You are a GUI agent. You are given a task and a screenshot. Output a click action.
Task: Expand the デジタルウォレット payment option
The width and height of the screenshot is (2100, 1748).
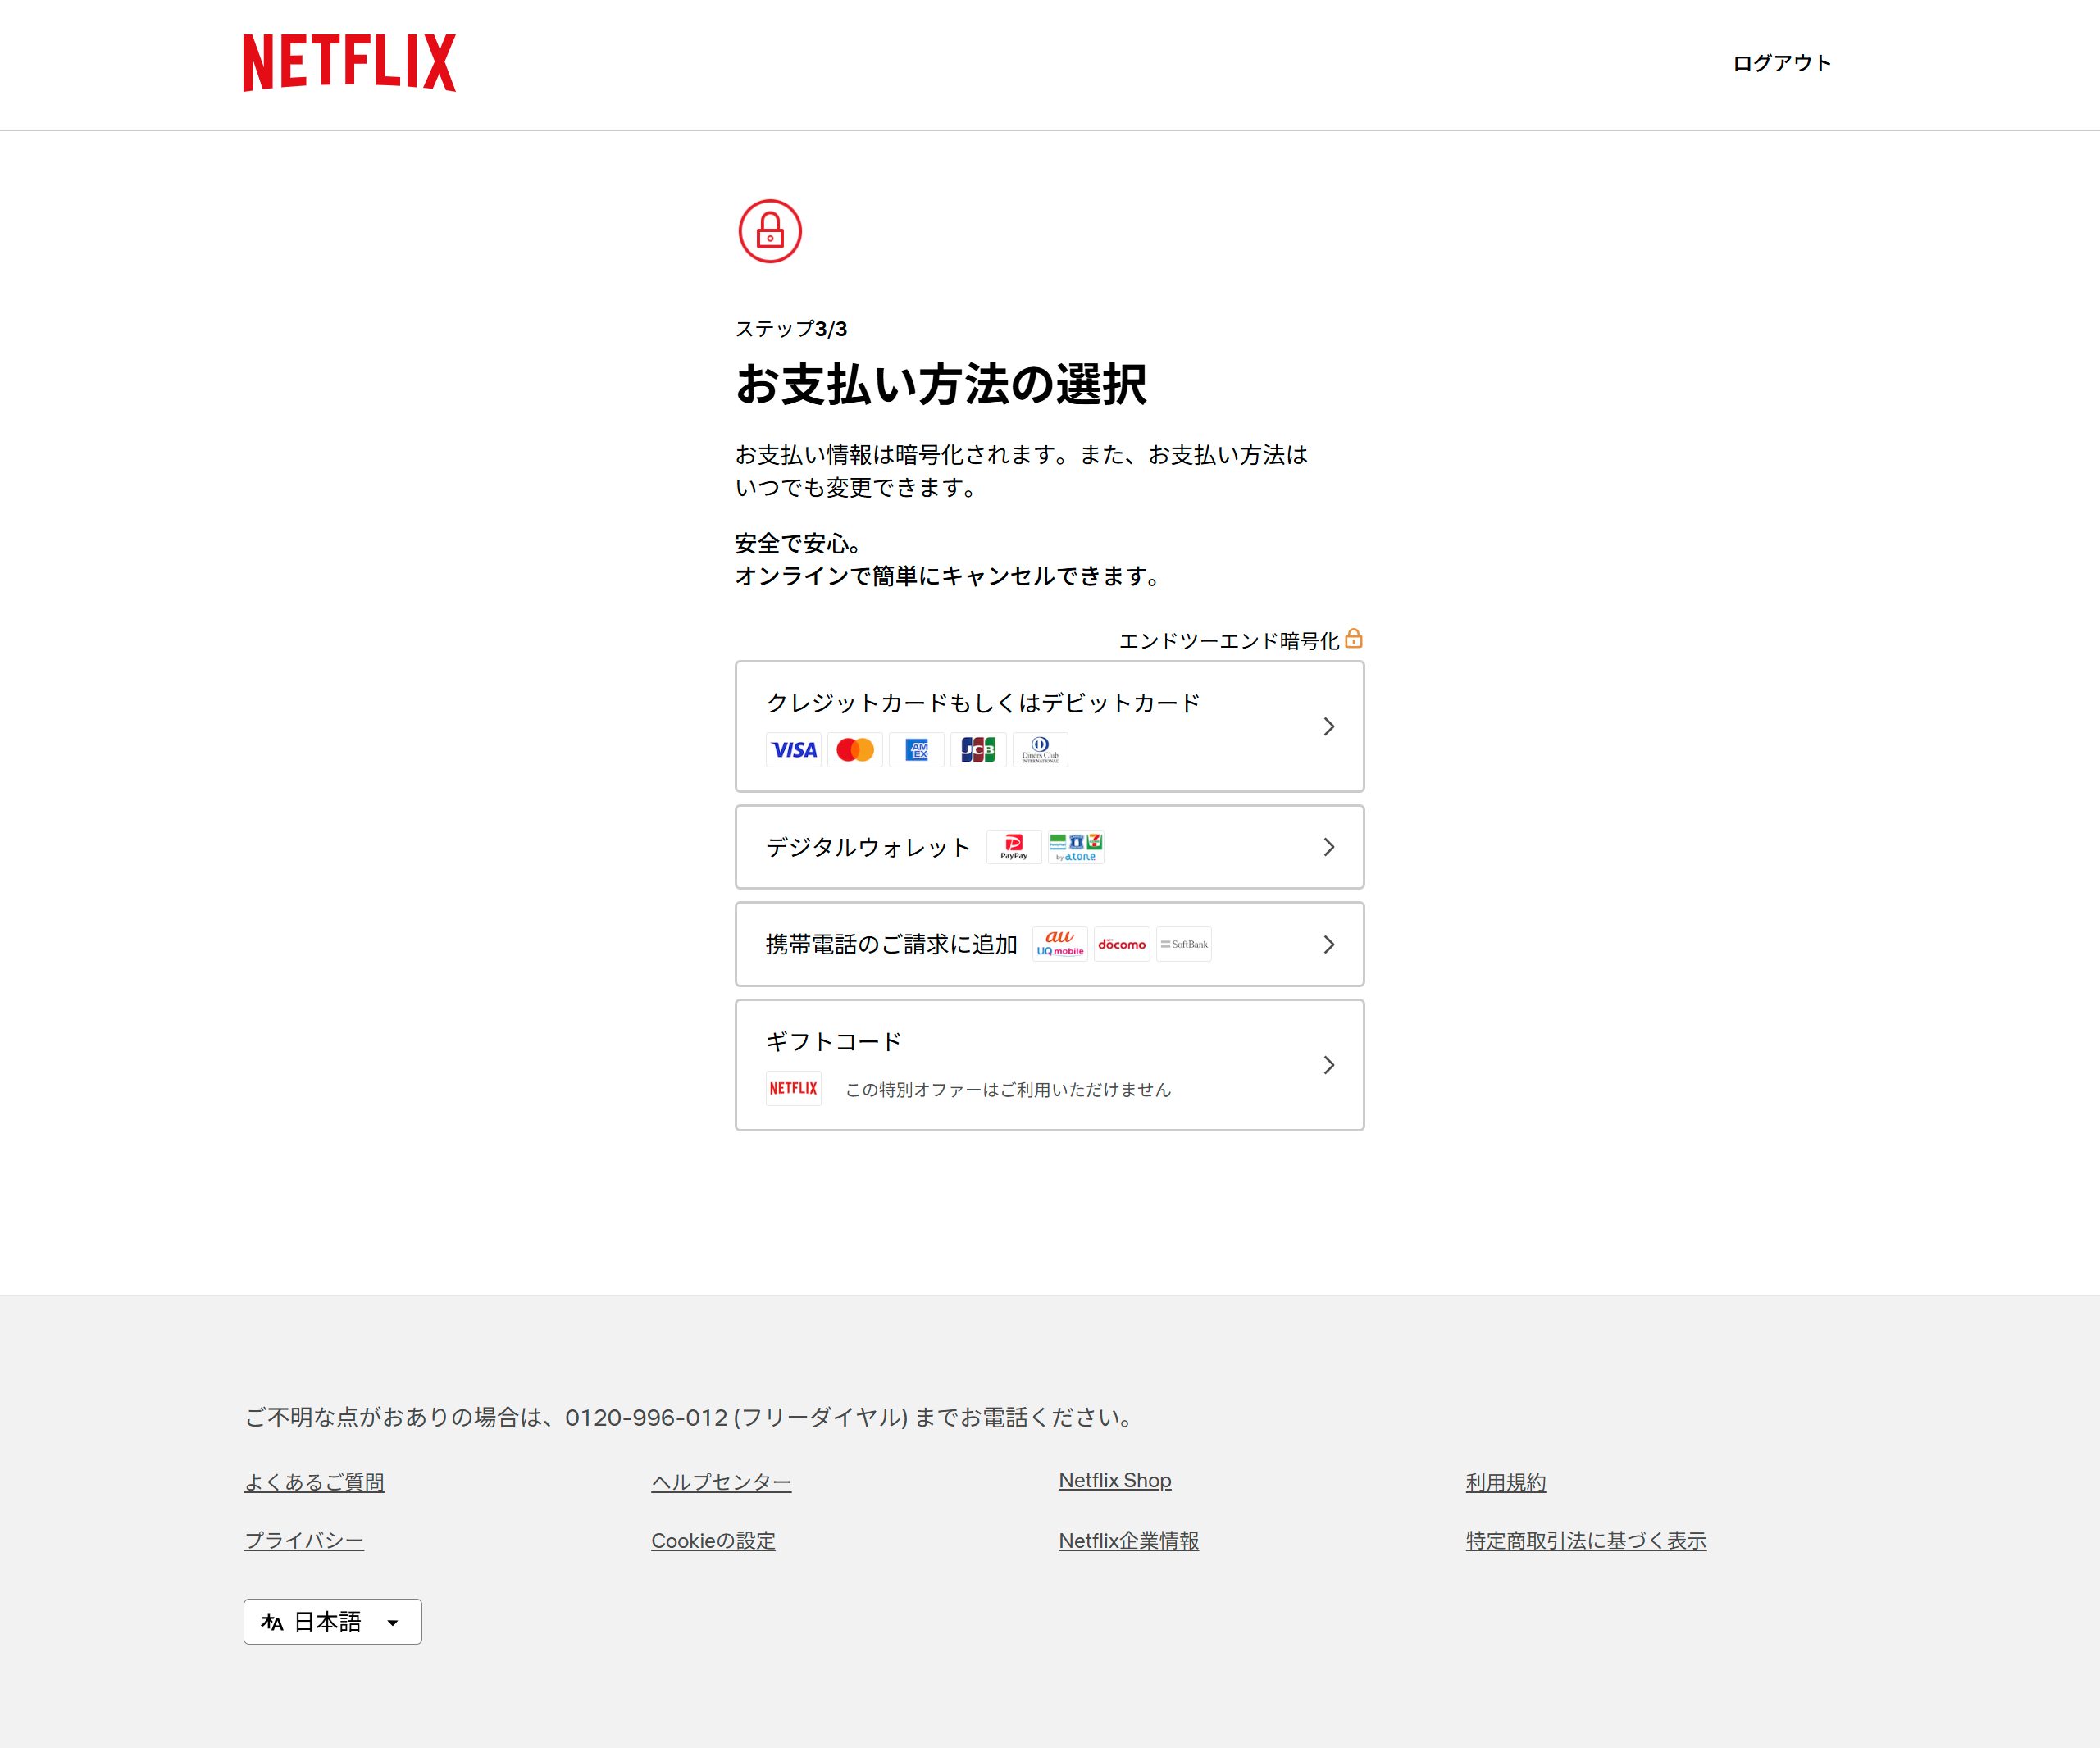click(x=1049, y=847)
